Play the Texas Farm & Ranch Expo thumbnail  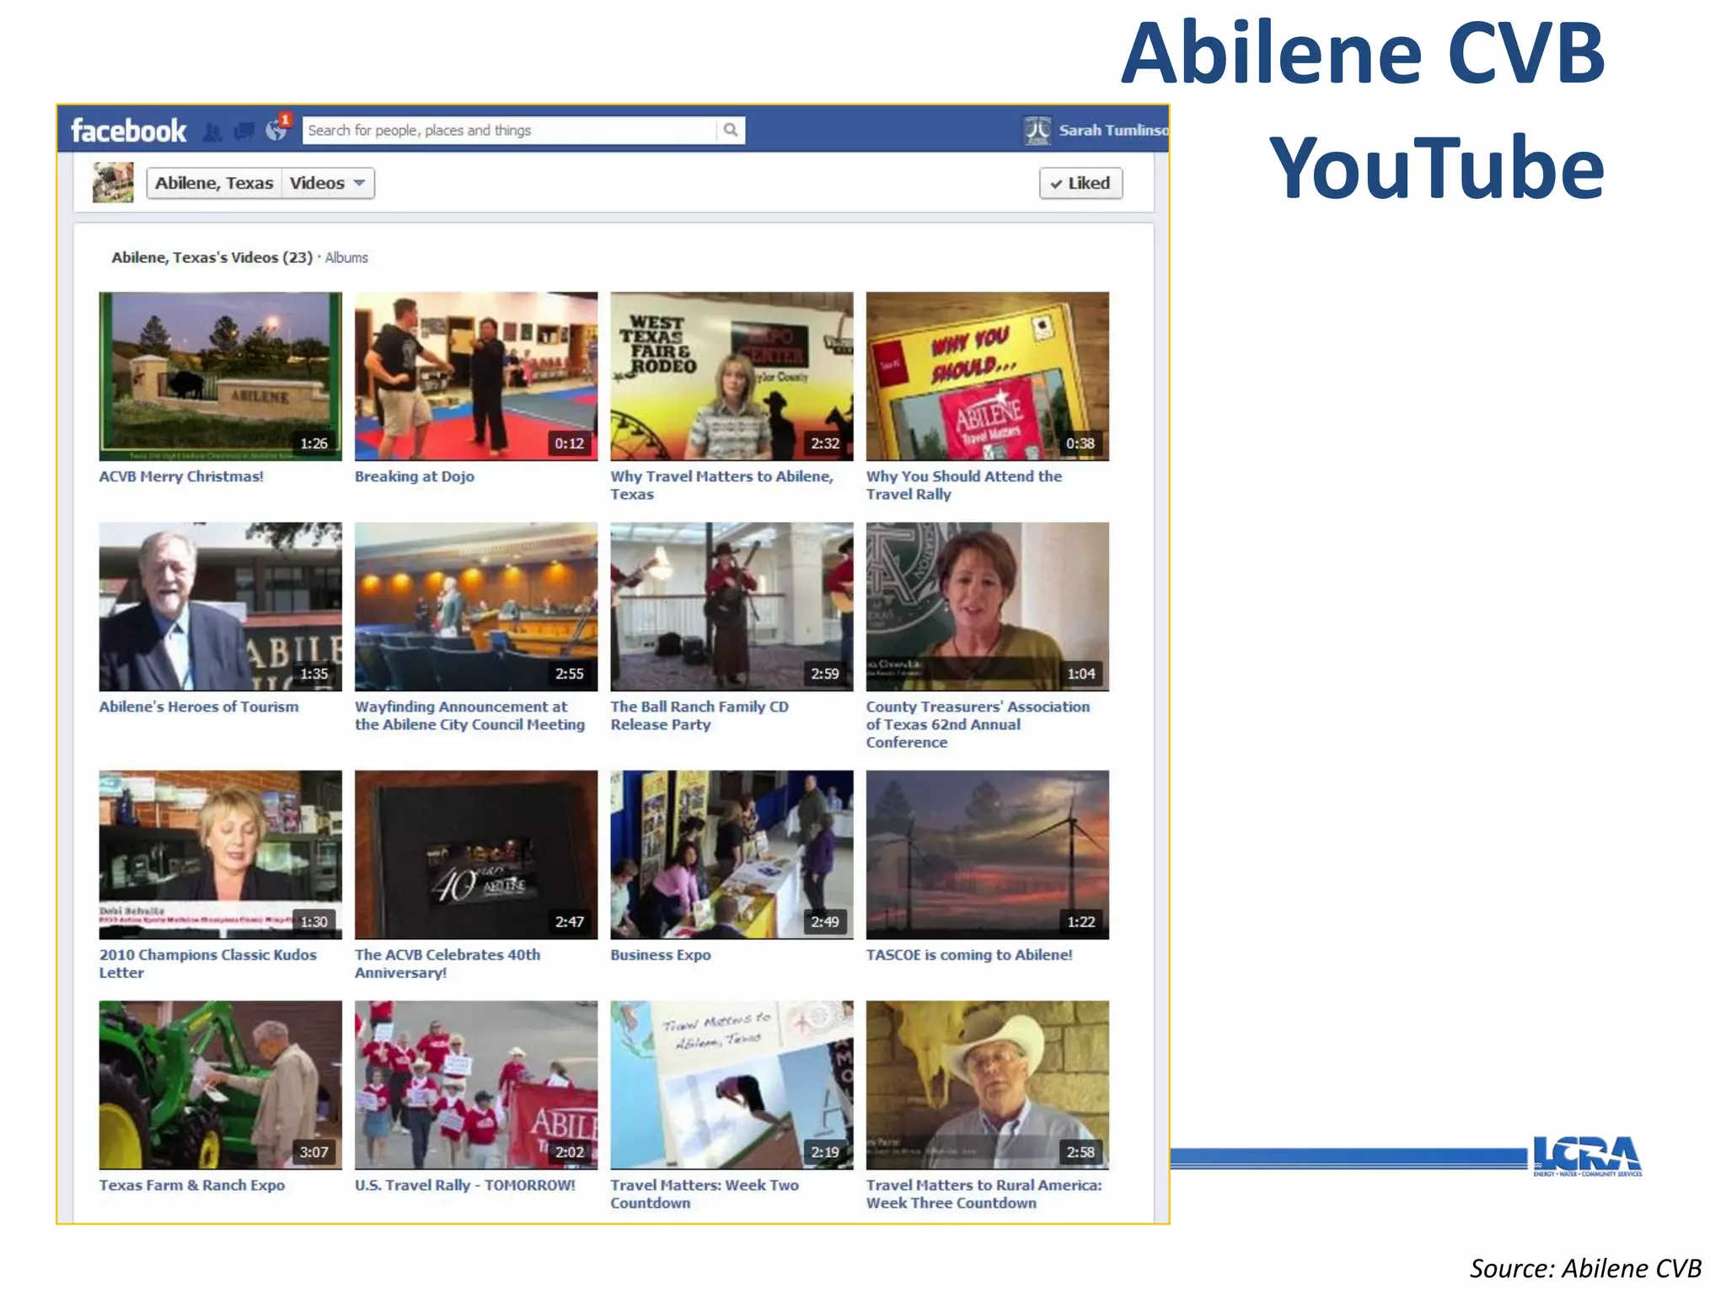click(x=221, y=1085)
